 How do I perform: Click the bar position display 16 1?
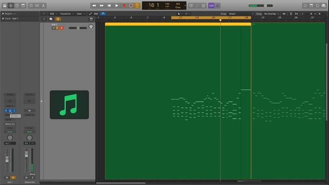154,6
